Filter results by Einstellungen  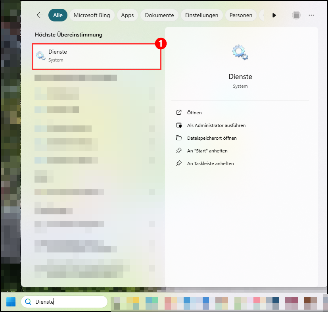tap(201, 15)
